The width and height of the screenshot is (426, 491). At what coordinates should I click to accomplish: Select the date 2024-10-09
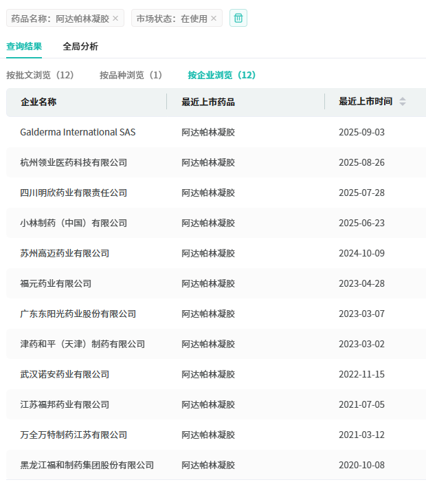362,253
